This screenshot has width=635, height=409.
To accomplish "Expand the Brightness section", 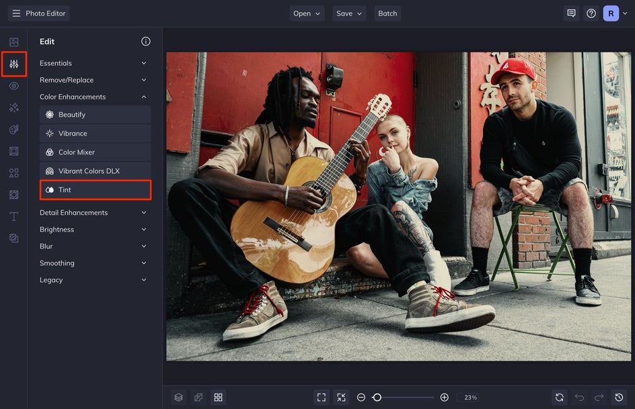I will click(94, 230).
